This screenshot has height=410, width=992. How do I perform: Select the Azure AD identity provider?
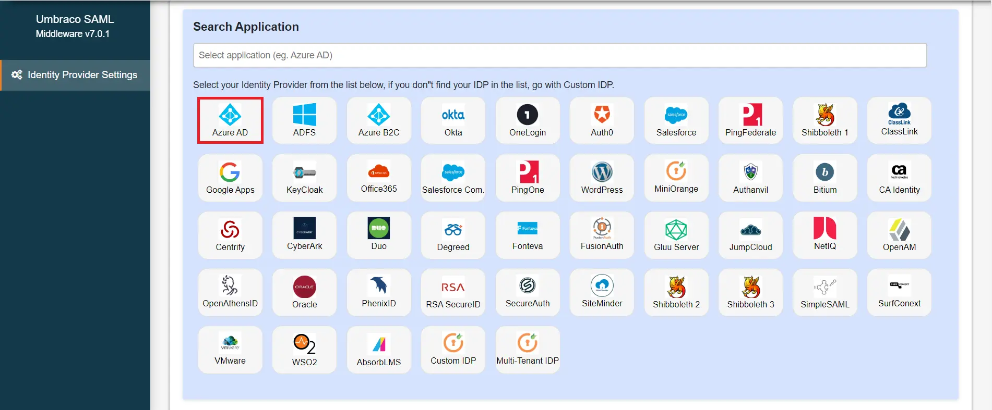[230, 120]
